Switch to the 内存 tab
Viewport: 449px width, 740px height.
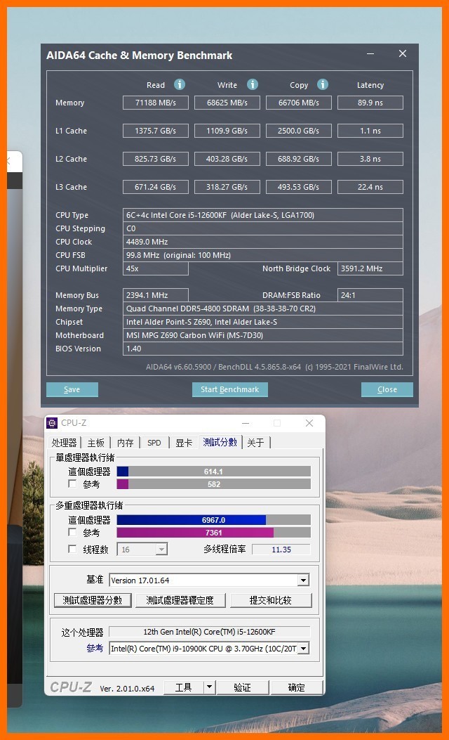click(x=126, y=443)
